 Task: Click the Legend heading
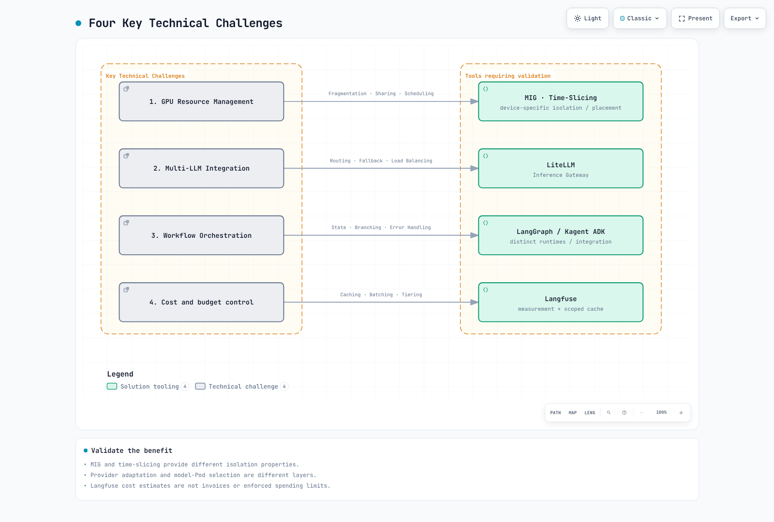point(120,374)
